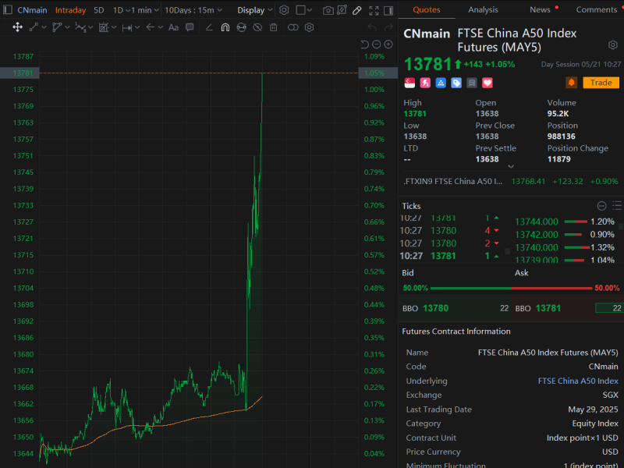Switch to the Comments tab
The width and height of the screenshot is (624, 468).
click(x=597, y=9)
